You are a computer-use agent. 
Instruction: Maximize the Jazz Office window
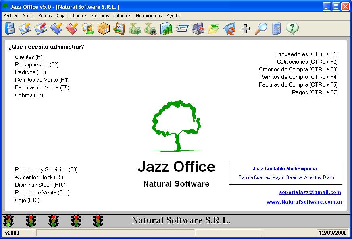point(336,7)
